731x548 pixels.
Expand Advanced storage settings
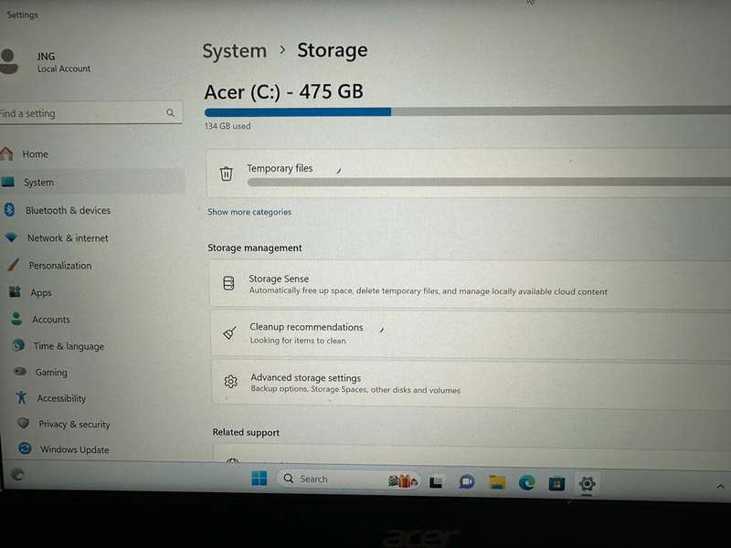[x=471, y=383]
